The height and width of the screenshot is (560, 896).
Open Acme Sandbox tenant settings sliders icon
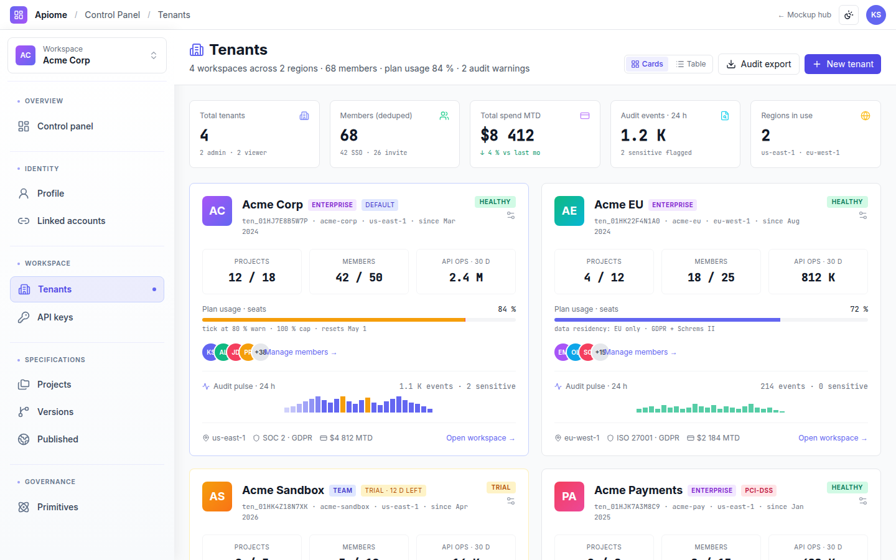(x=511, y=501)
